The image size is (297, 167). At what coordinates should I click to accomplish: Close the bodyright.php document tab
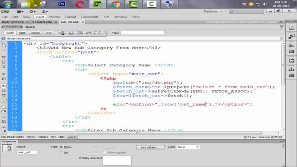27,22
